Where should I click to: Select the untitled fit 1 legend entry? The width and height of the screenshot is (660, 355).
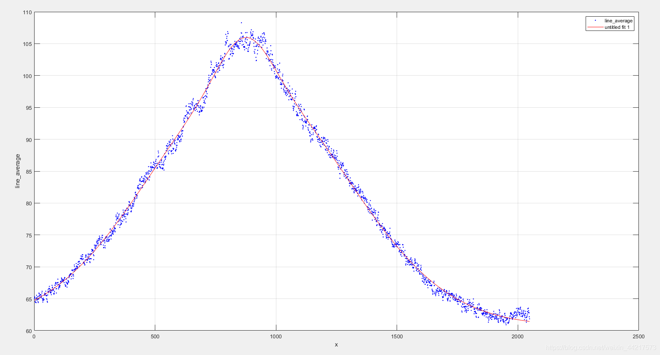pos(617,27)
